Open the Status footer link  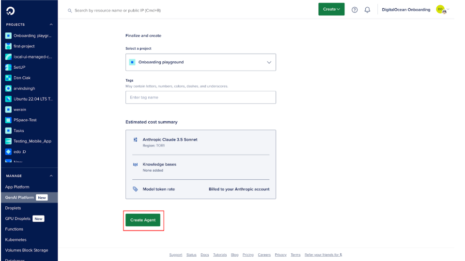pos(191,255)
